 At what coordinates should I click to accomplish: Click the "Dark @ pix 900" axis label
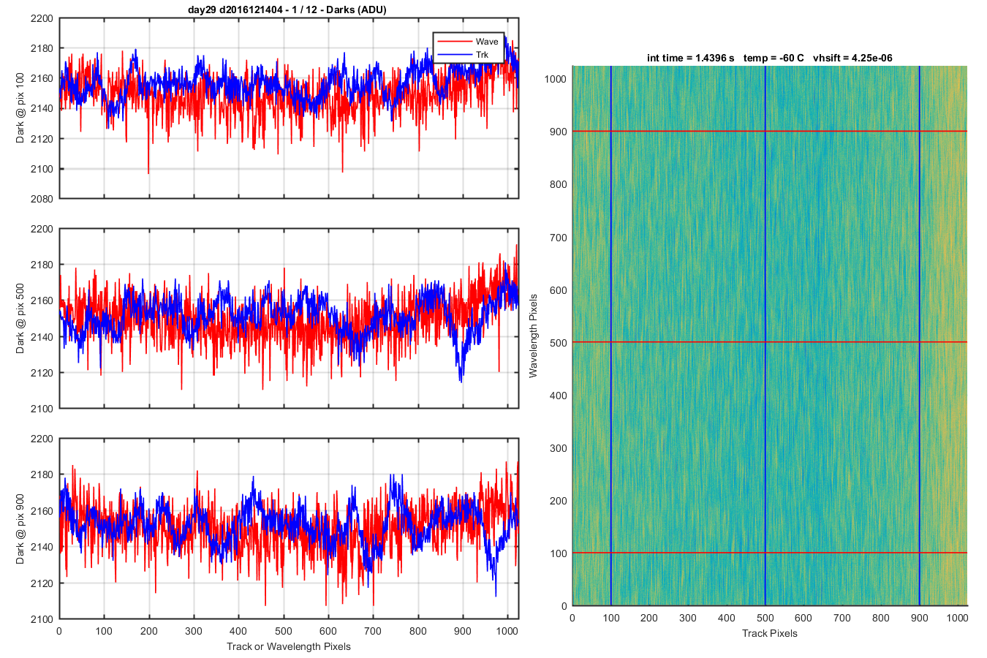(x=20, y=529)
